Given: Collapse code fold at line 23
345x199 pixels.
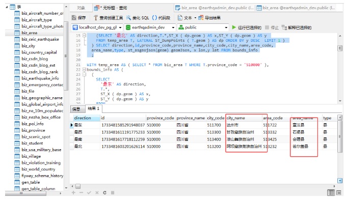Looking at the screenshot, I should (x=84, y=74).
